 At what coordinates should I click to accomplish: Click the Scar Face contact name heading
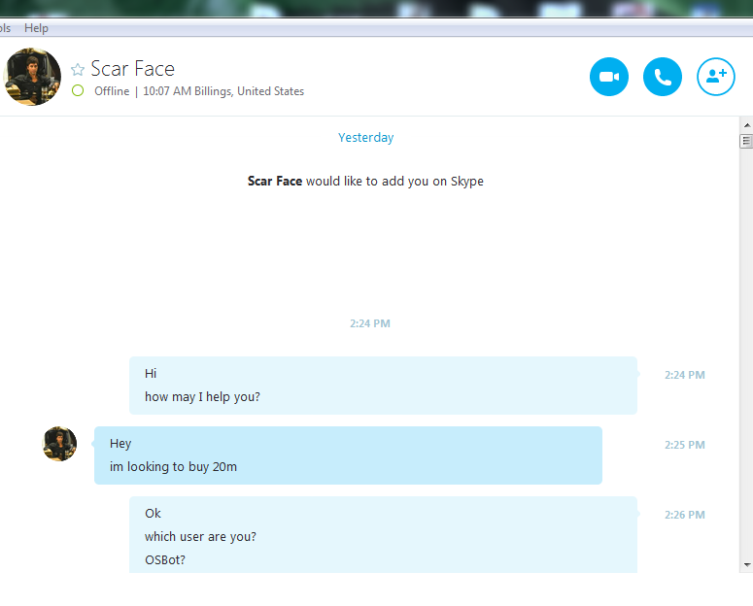pos(132,69)
